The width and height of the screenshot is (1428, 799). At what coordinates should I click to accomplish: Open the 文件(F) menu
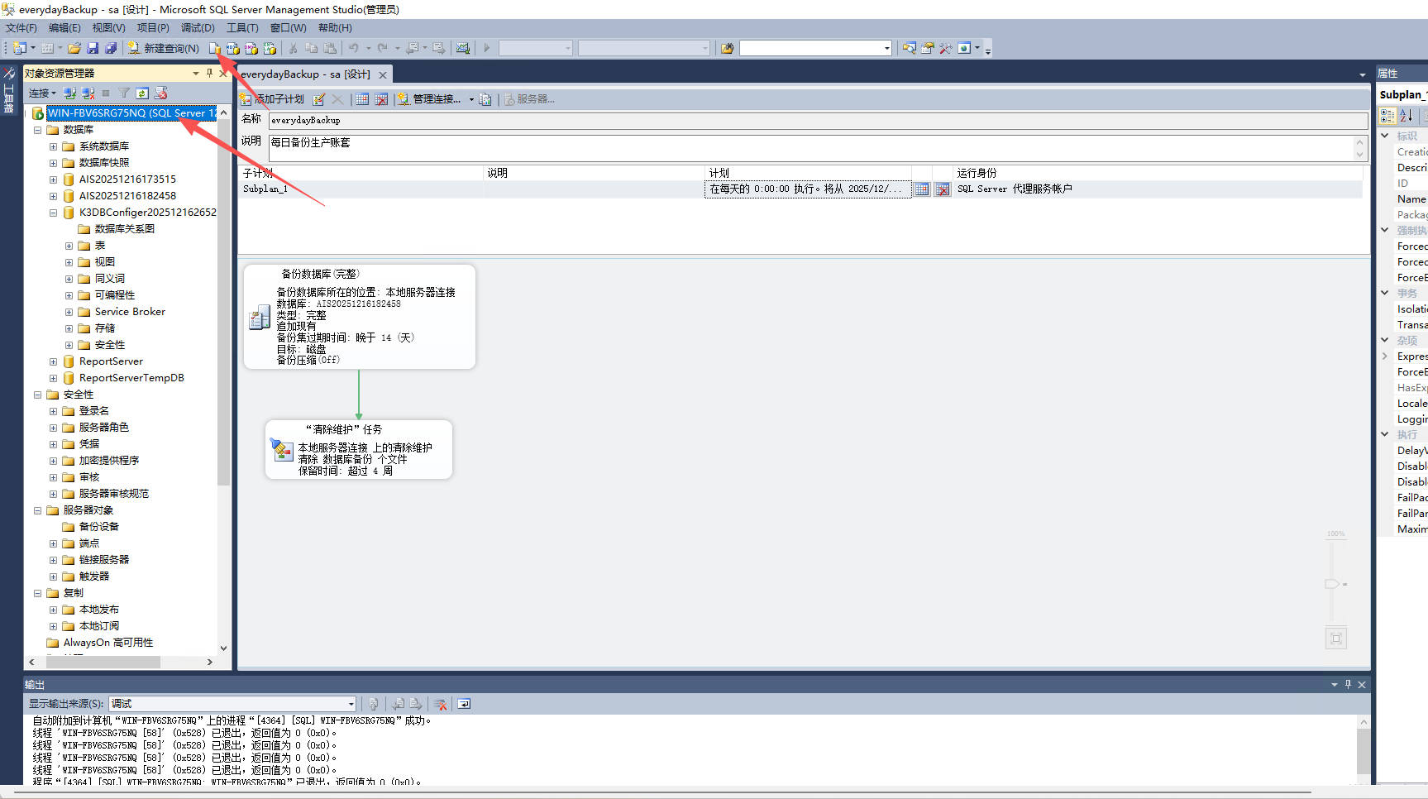click(21, 28)
